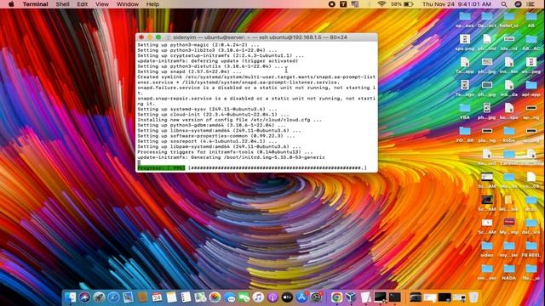
Task: Open System Preferences from the Dock
Action: point(316,297)
